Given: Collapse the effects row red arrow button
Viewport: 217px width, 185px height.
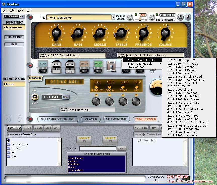Looking at the screenshot, I should pos(30,65).
